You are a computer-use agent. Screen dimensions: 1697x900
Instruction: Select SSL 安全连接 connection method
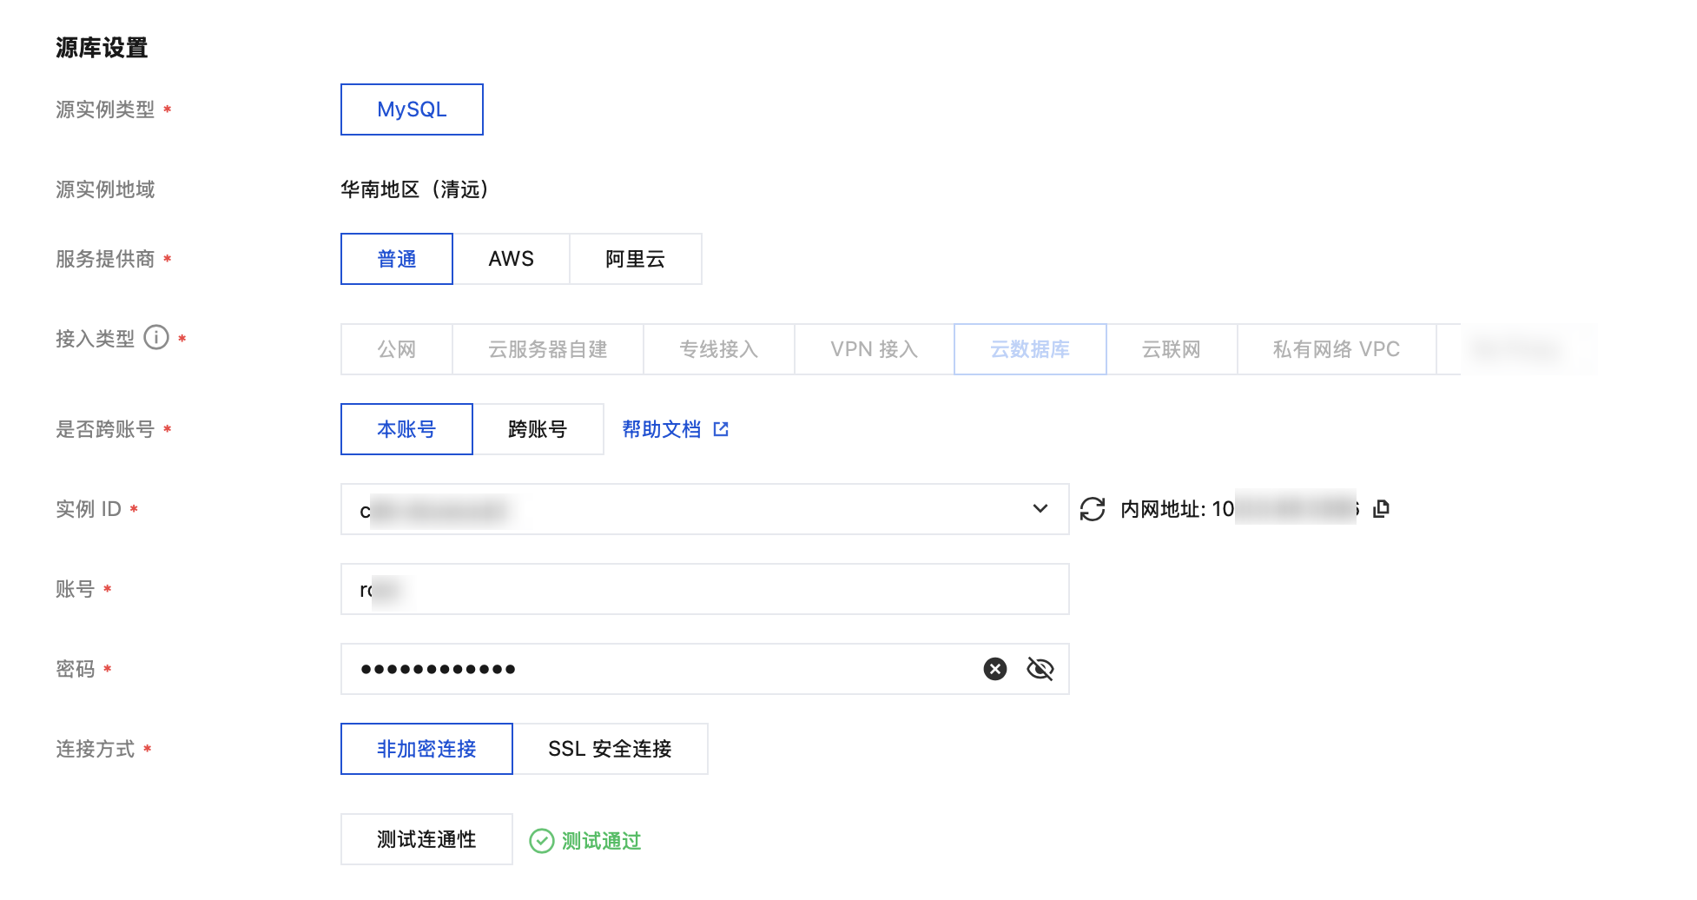(x=610, y=749)
